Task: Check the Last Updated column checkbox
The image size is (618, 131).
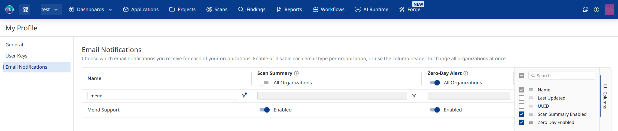Action: (522, 98)
